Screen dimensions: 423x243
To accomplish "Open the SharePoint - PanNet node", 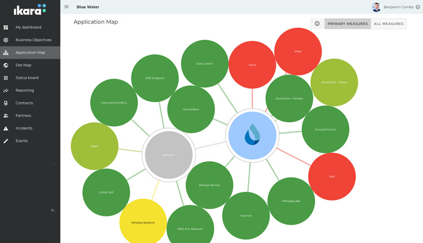I will [x=289, y=99].
